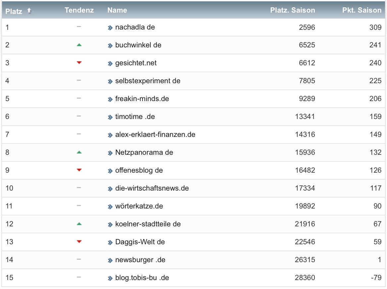This screenshot has width=387, height=289.
Task: Select season rank value 21916
Action: pos(305,224)
